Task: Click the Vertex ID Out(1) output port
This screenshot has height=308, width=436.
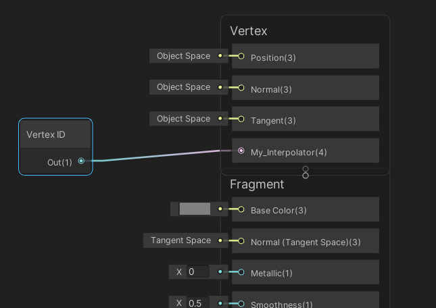Action: 81,161
